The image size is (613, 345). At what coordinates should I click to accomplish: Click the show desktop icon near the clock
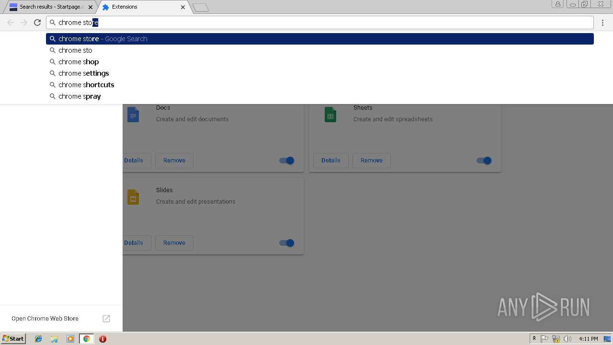tap(607, 339)
